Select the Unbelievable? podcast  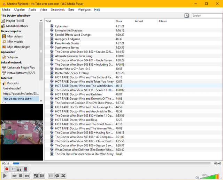(12, 88)
